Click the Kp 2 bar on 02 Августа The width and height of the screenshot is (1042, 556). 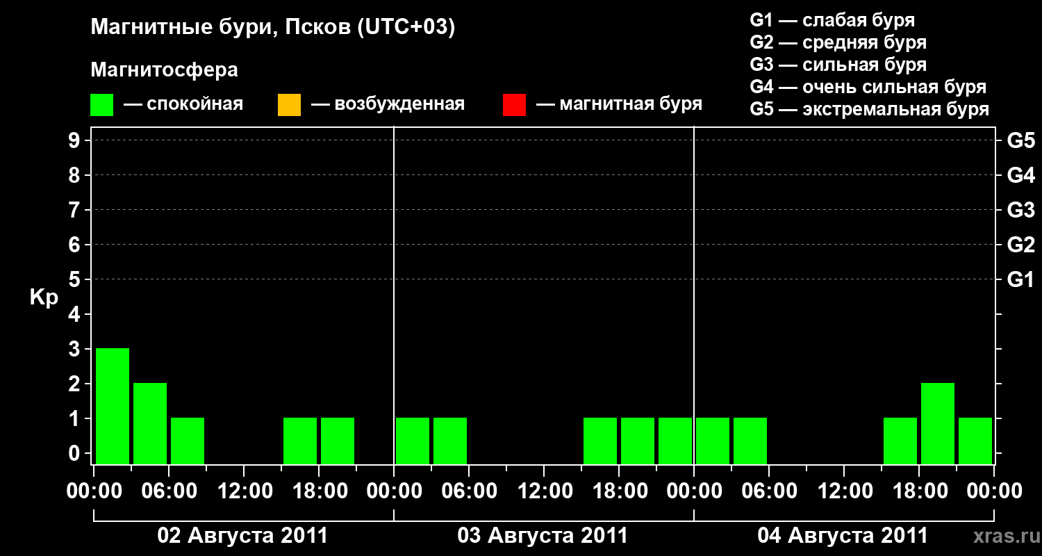(150, 423)
